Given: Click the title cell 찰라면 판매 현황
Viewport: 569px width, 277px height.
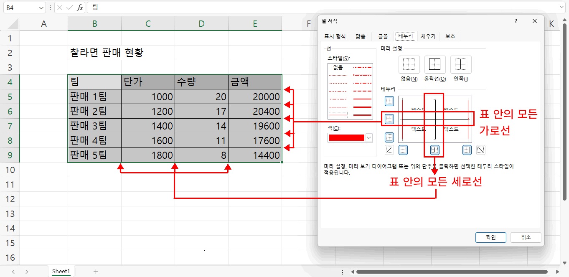Looking at the screenshot, I should [x=107, y=53].
